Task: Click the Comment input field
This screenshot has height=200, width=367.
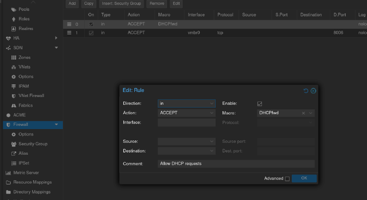Action: tap(236, 163)
